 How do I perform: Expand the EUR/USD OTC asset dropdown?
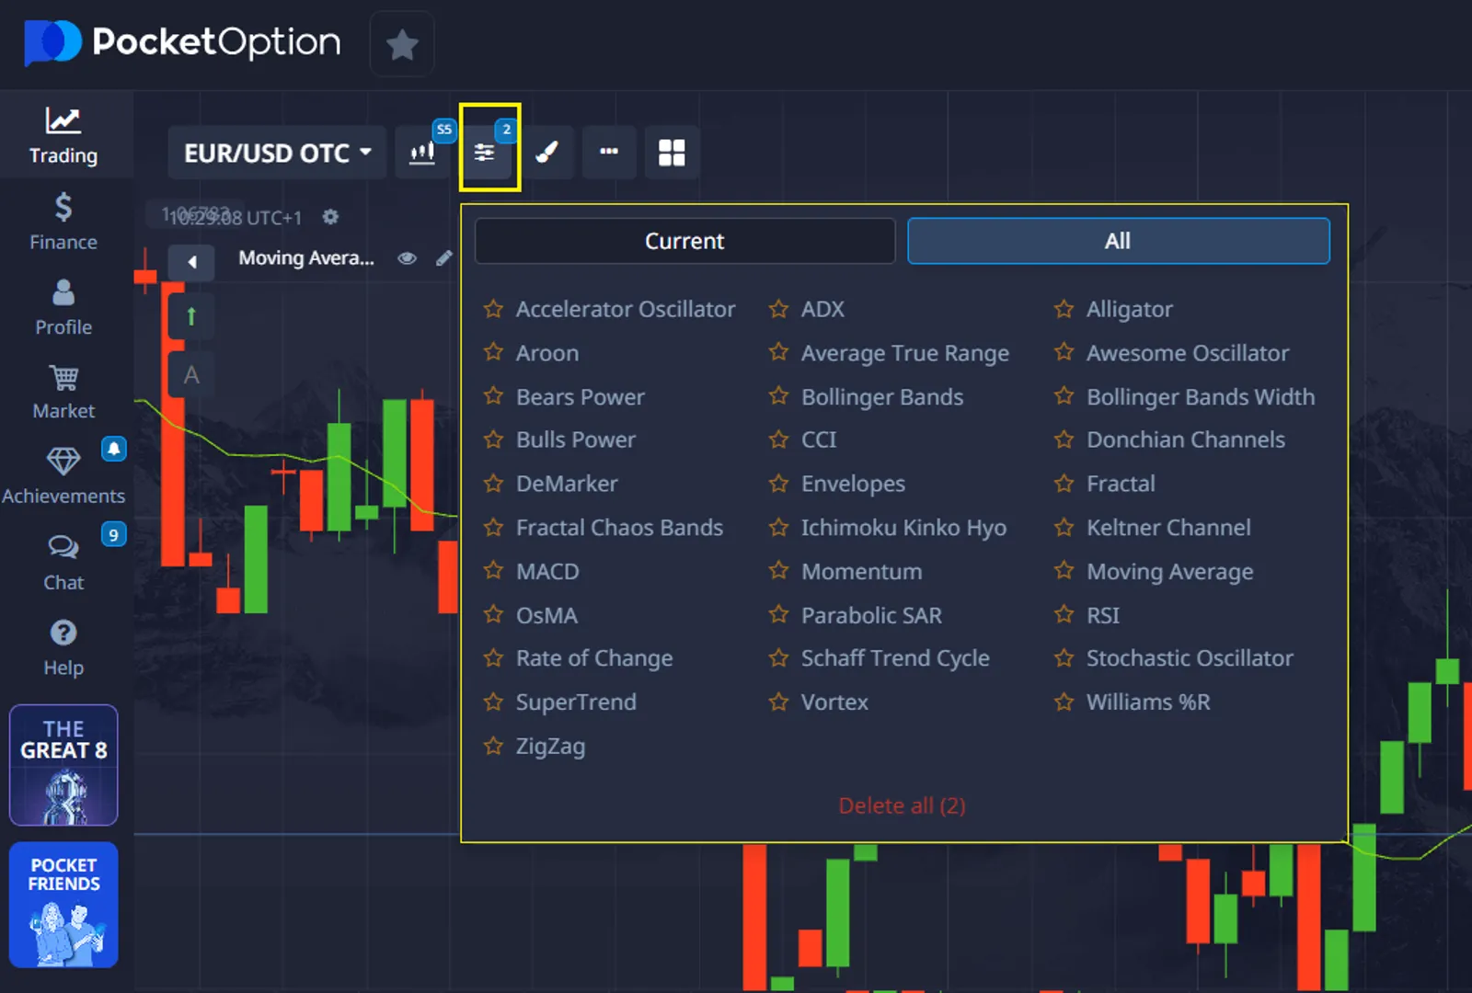click(277, 153)
